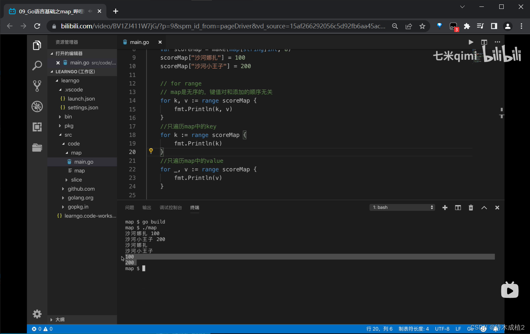Open browser media control icon
The height and width of the screenshot is (334, 530).
(x=480, y=26)
